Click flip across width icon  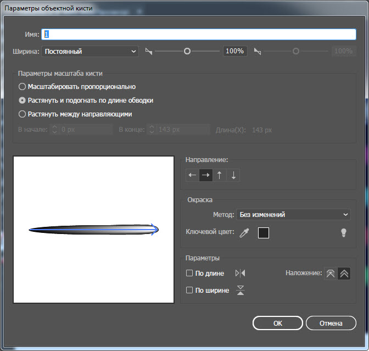(x=241, y=290)
